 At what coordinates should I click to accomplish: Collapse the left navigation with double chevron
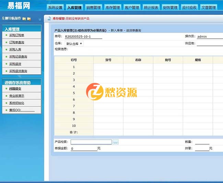40,19
